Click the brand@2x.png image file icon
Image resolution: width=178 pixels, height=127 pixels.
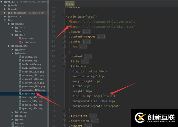(20, 57)
